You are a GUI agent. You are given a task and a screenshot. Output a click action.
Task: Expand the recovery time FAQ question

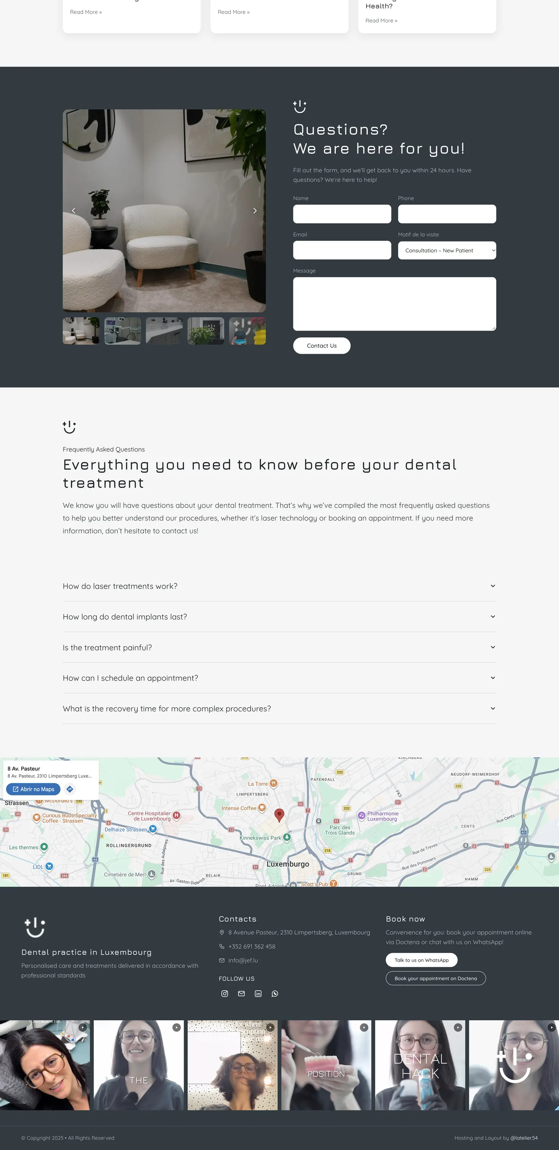279,708
